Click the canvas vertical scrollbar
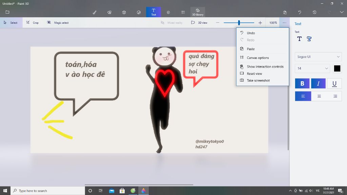 click(288, 117)
